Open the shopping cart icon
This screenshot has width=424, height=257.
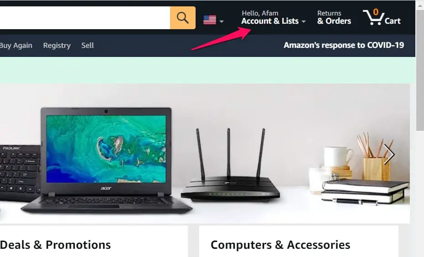[x=373, y=18]
